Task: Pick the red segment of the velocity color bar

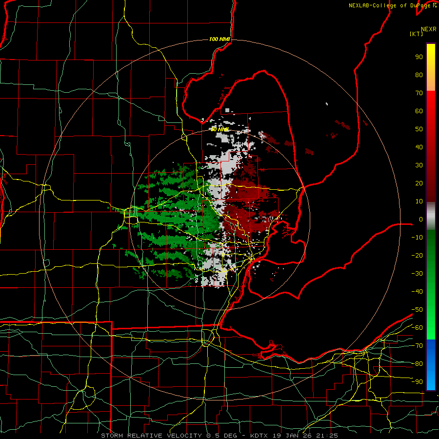Action: point(431,146)
